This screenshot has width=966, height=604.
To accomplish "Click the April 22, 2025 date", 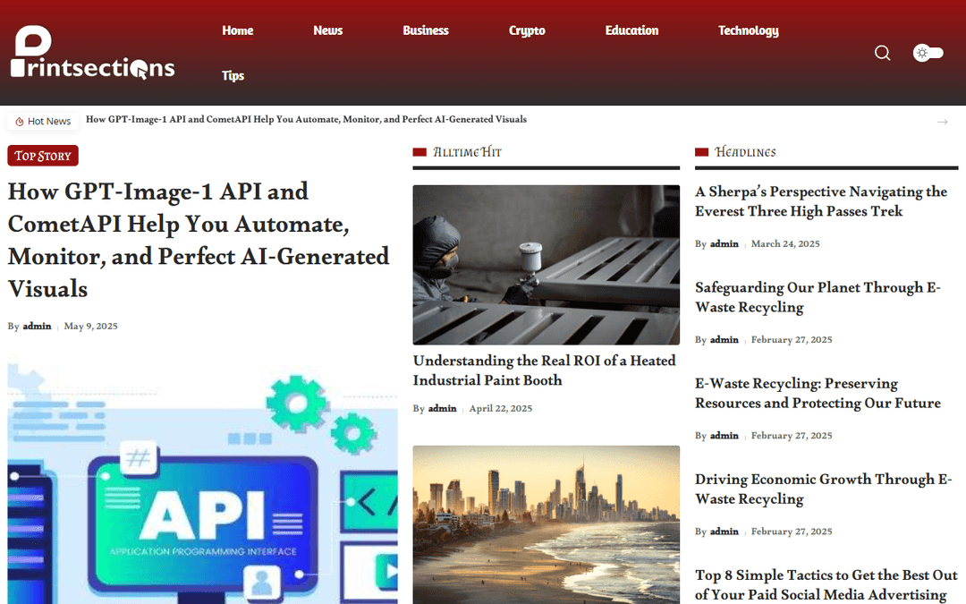I will click(x=501, y=408).
